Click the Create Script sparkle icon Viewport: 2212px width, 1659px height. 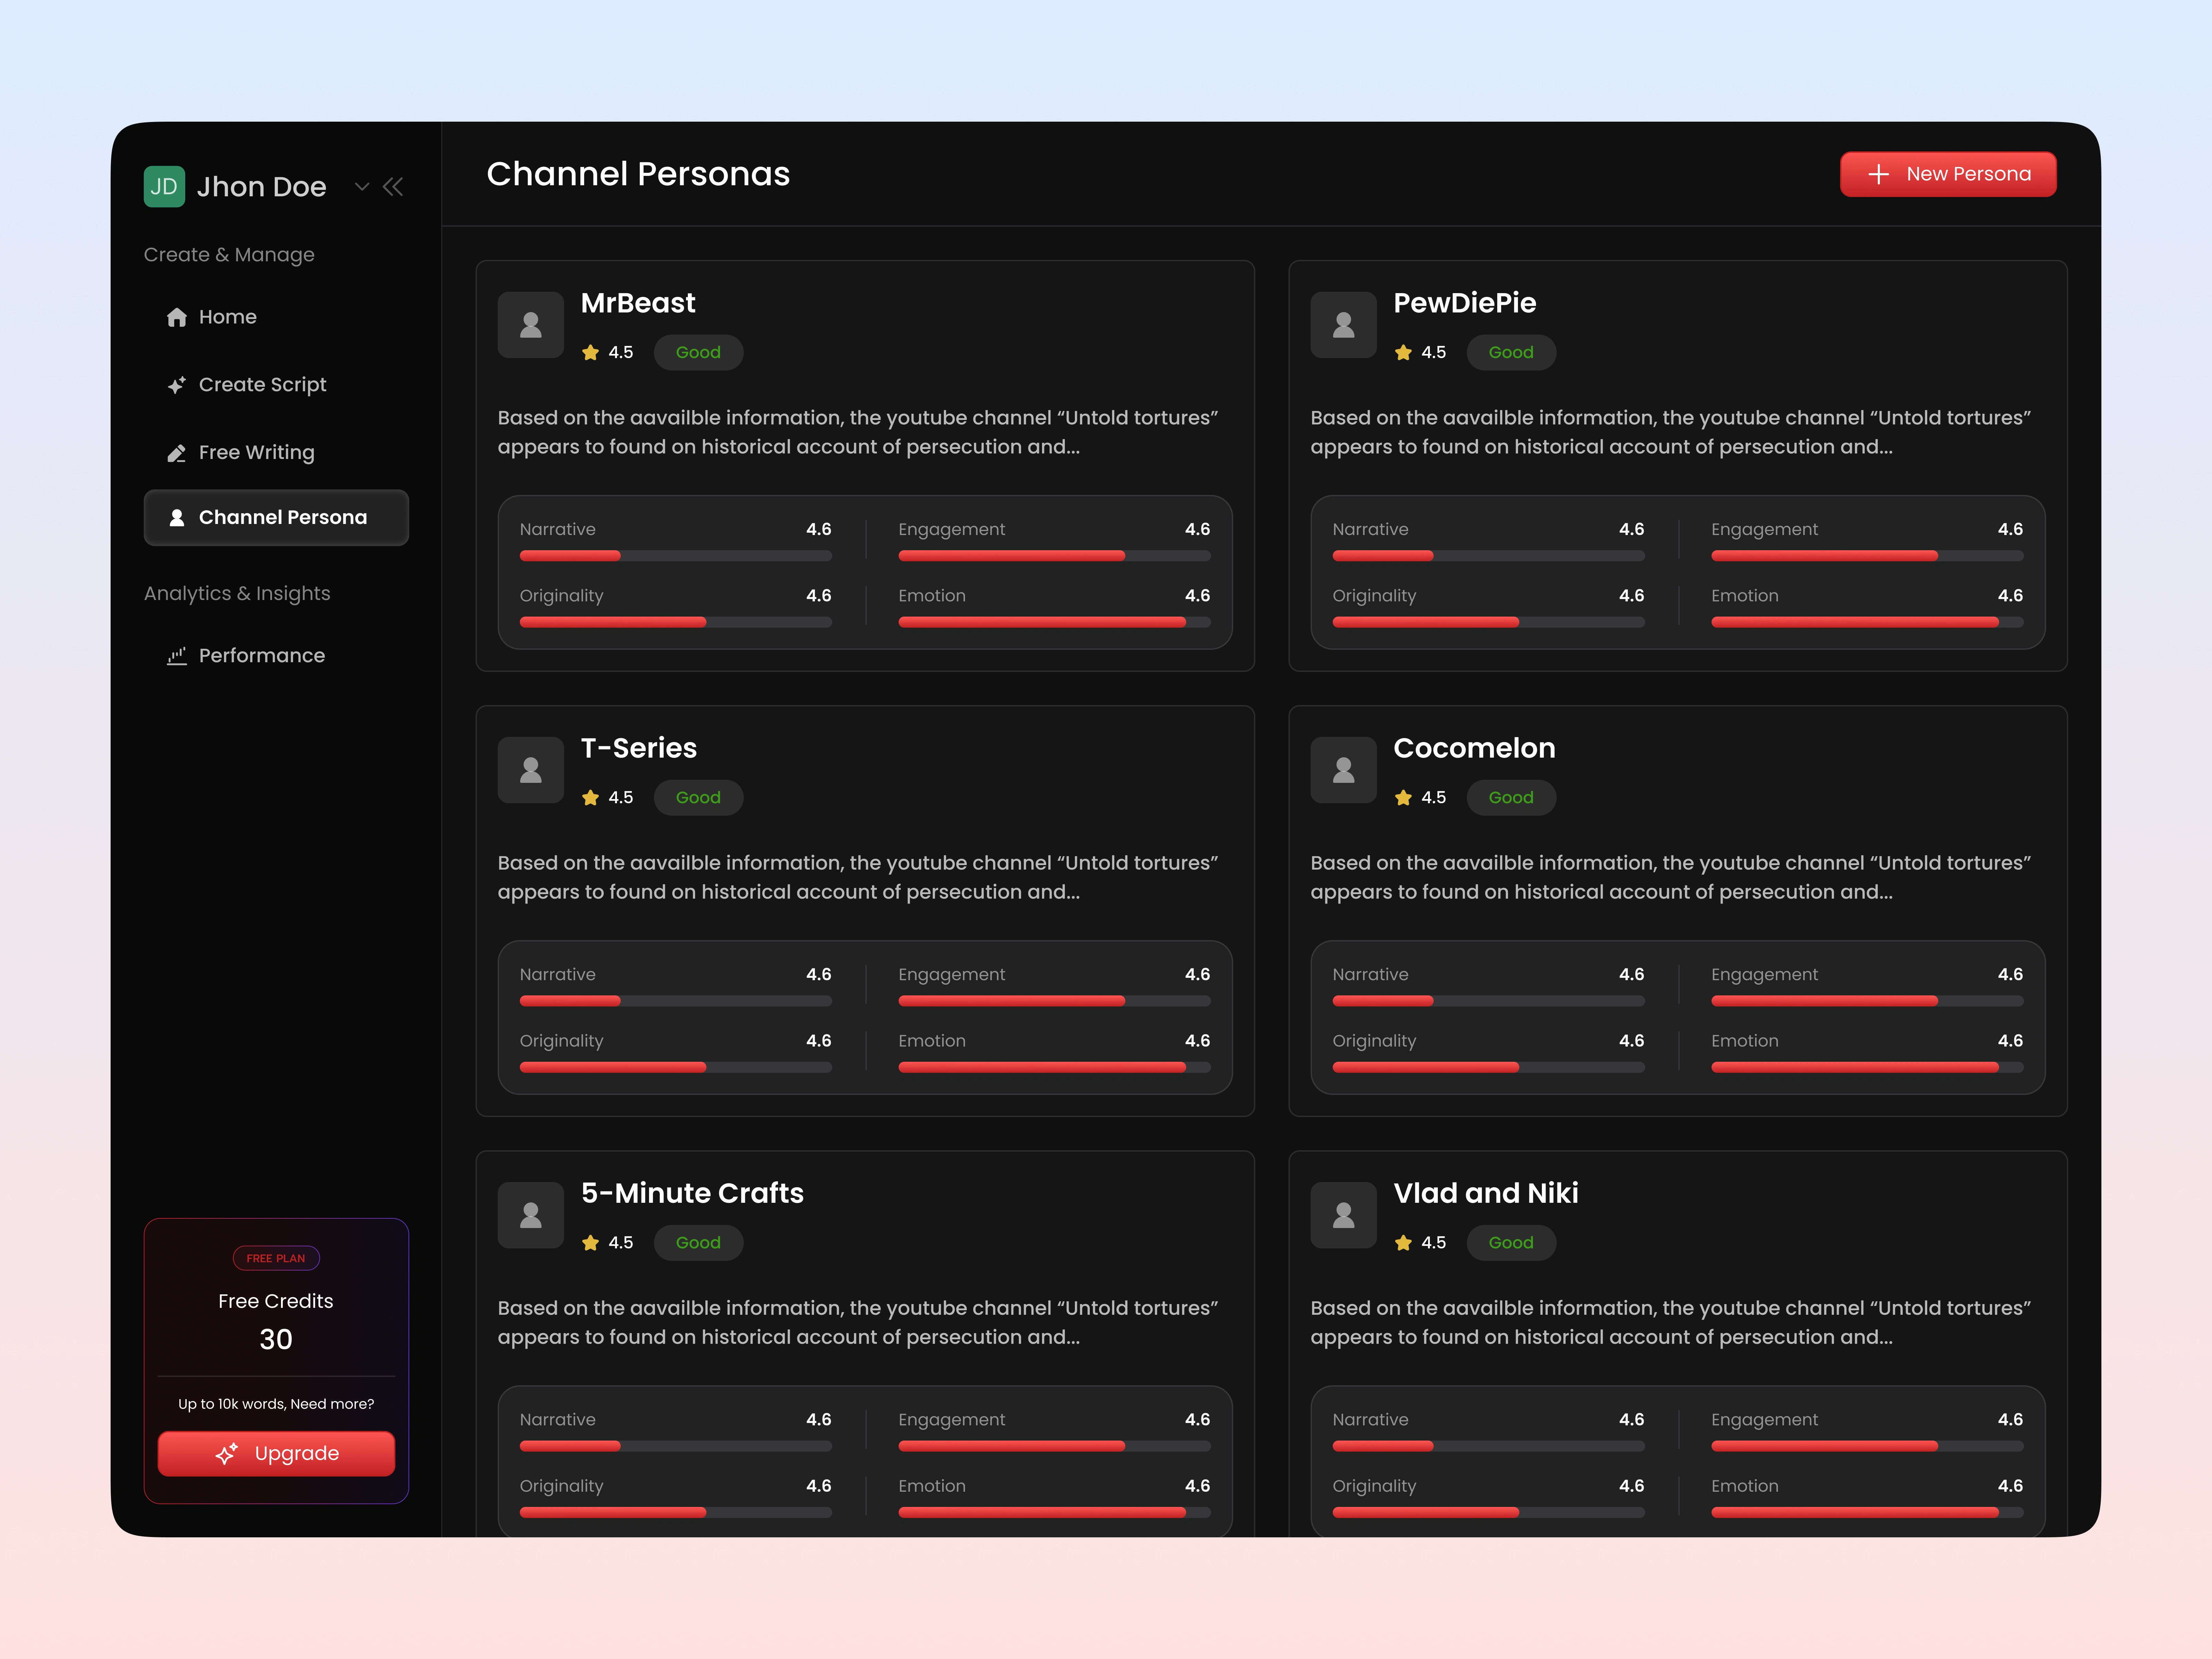click(177, 385)
